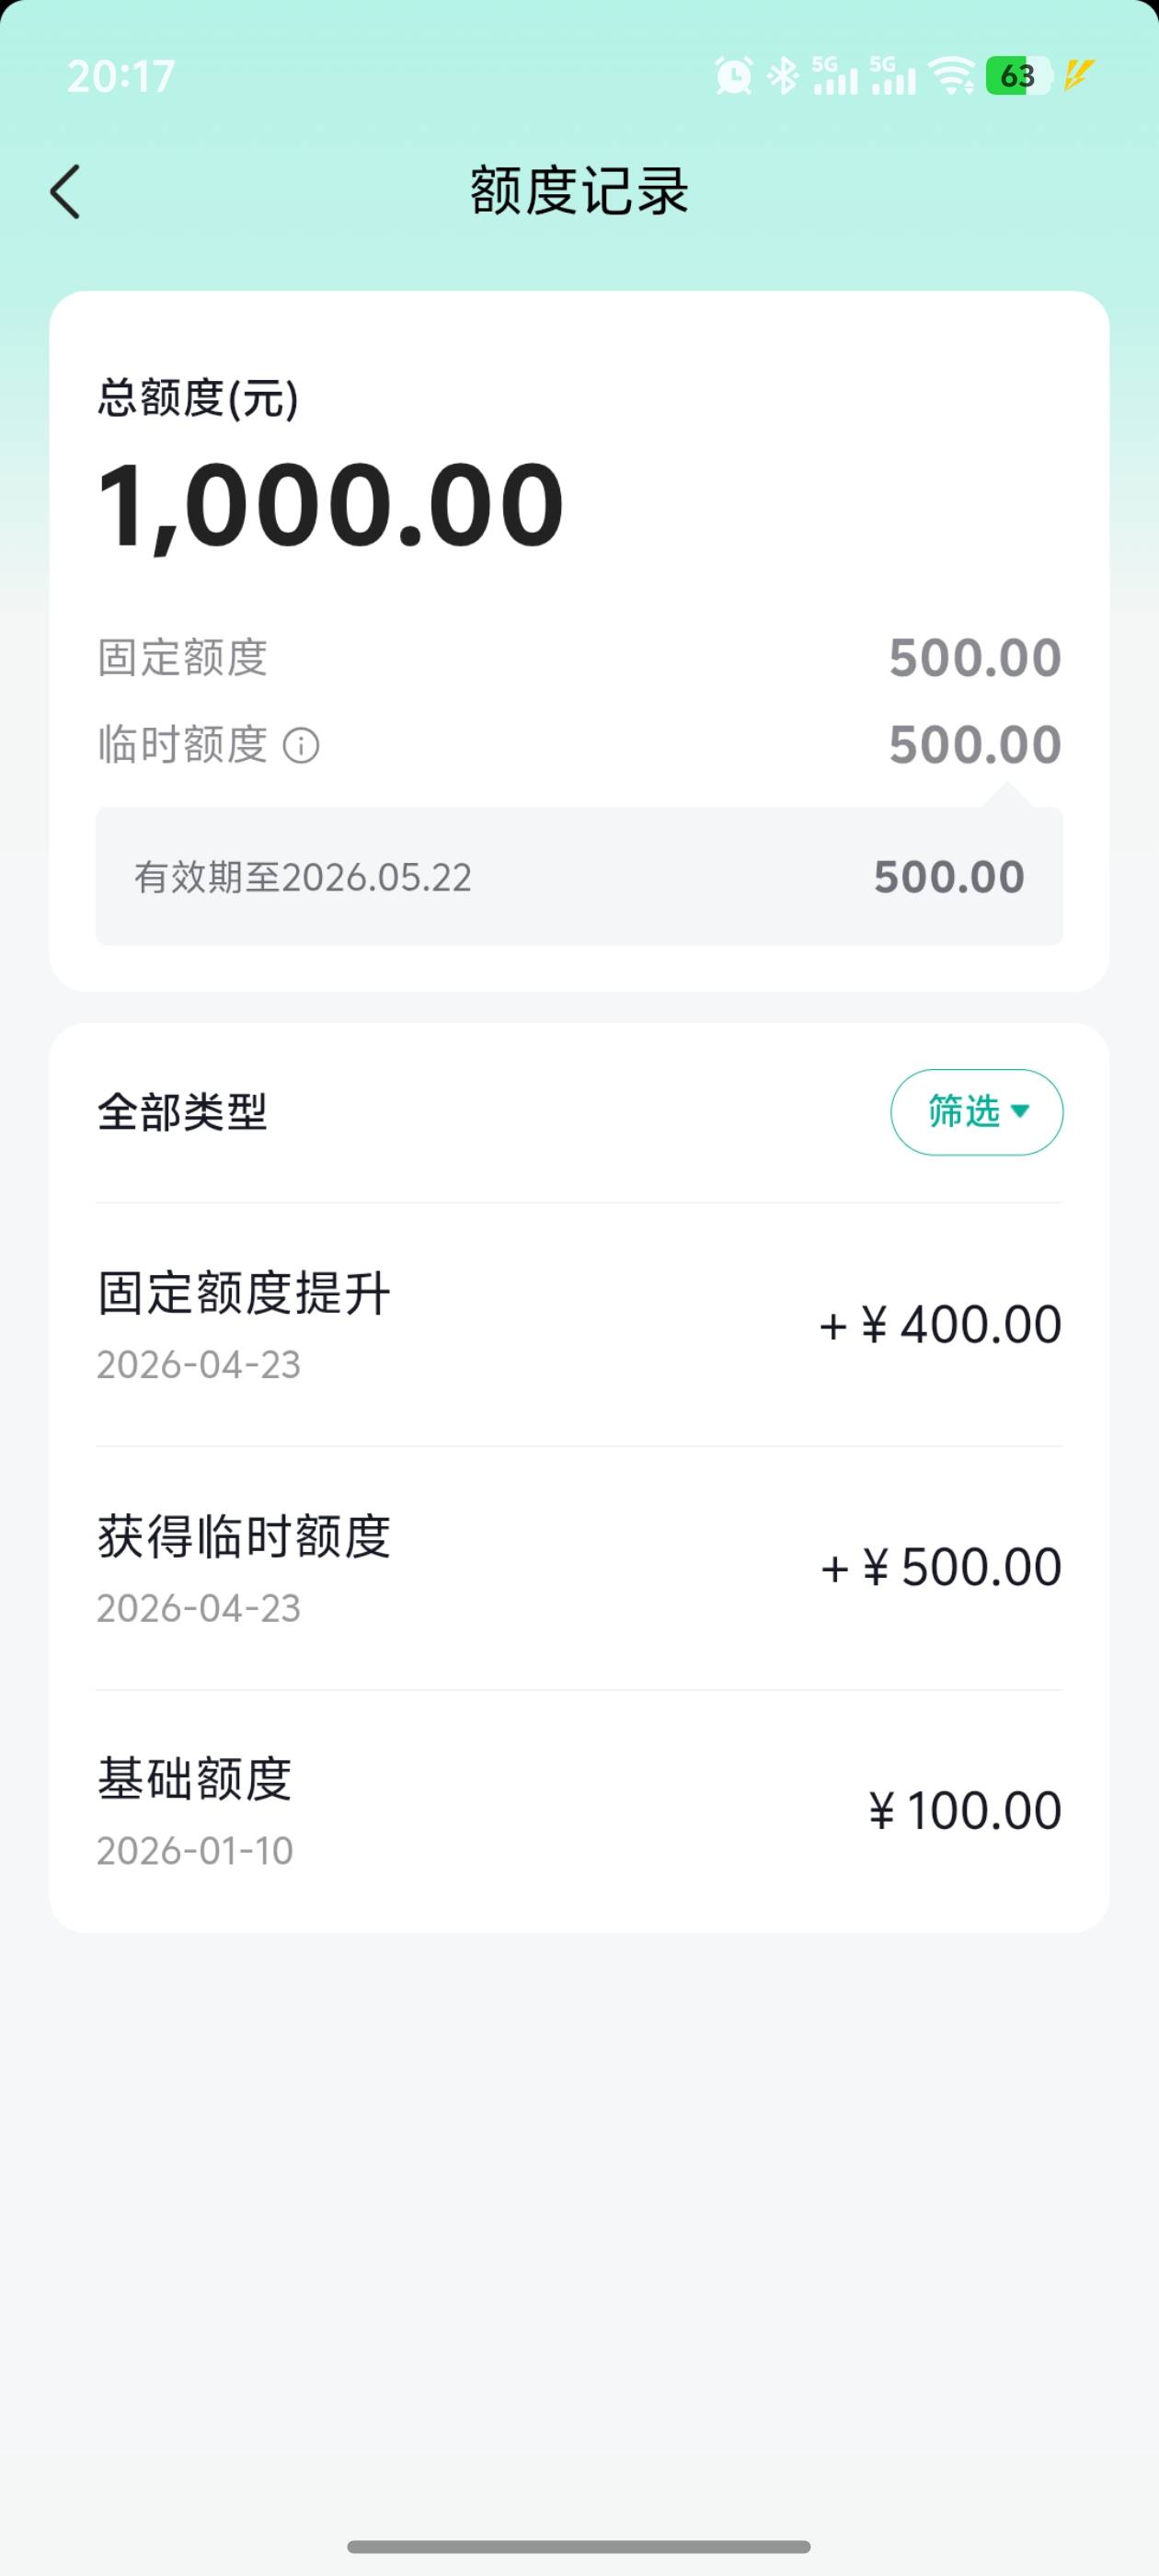The image size is (1159, 2576).
Task: Tap the bottom home gesture bar
Action: [579, 2546]
